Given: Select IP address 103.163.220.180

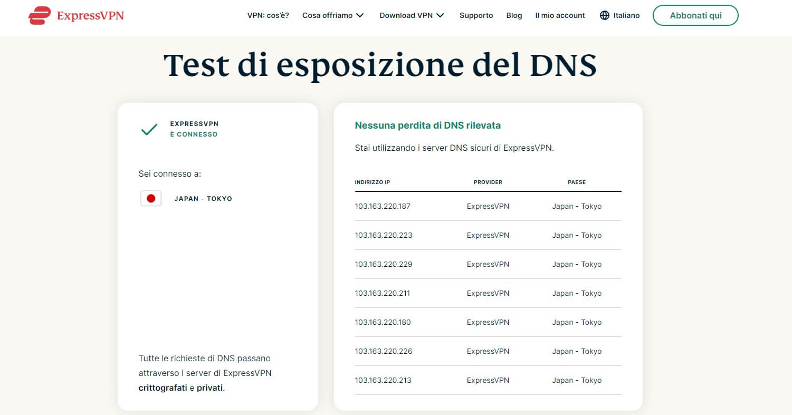Looking at the screenshot, I should pyautogui.click(x=383, y=322).
